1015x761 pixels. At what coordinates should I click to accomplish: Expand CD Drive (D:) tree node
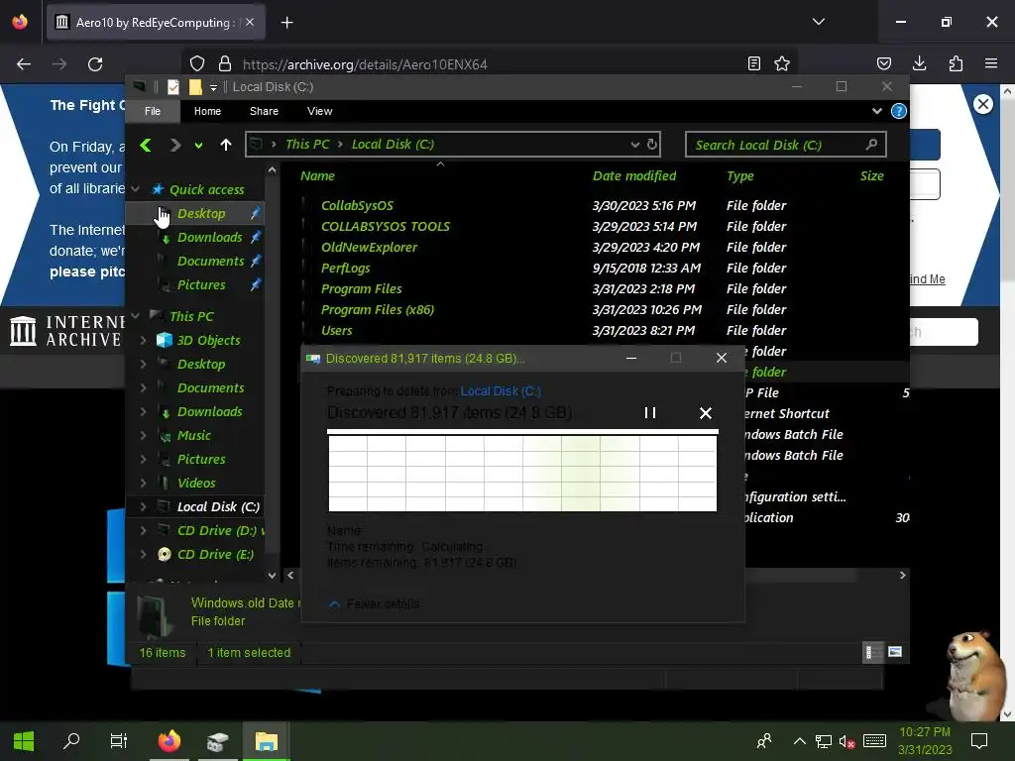pos(143,531)
